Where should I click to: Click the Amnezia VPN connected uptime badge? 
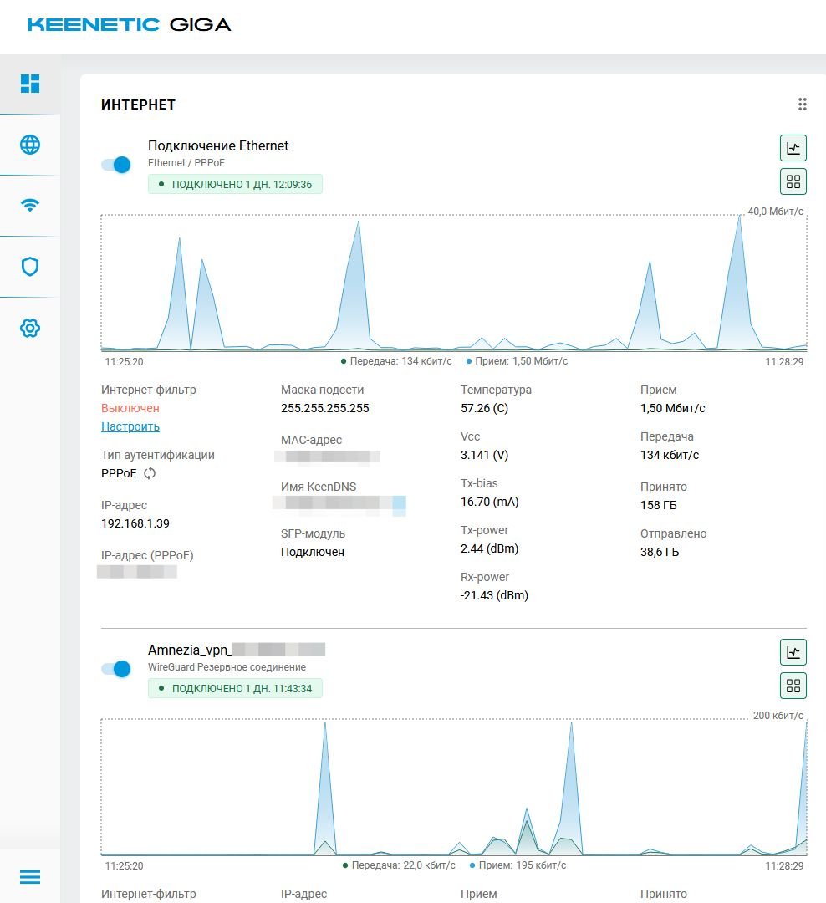click(x=235, y=688)
